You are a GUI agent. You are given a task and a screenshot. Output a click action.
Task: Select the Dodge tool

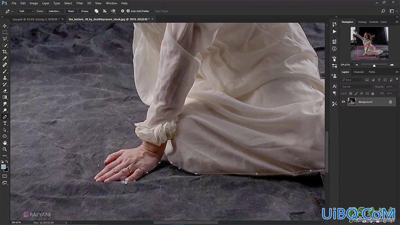click(x=5, y=110)
